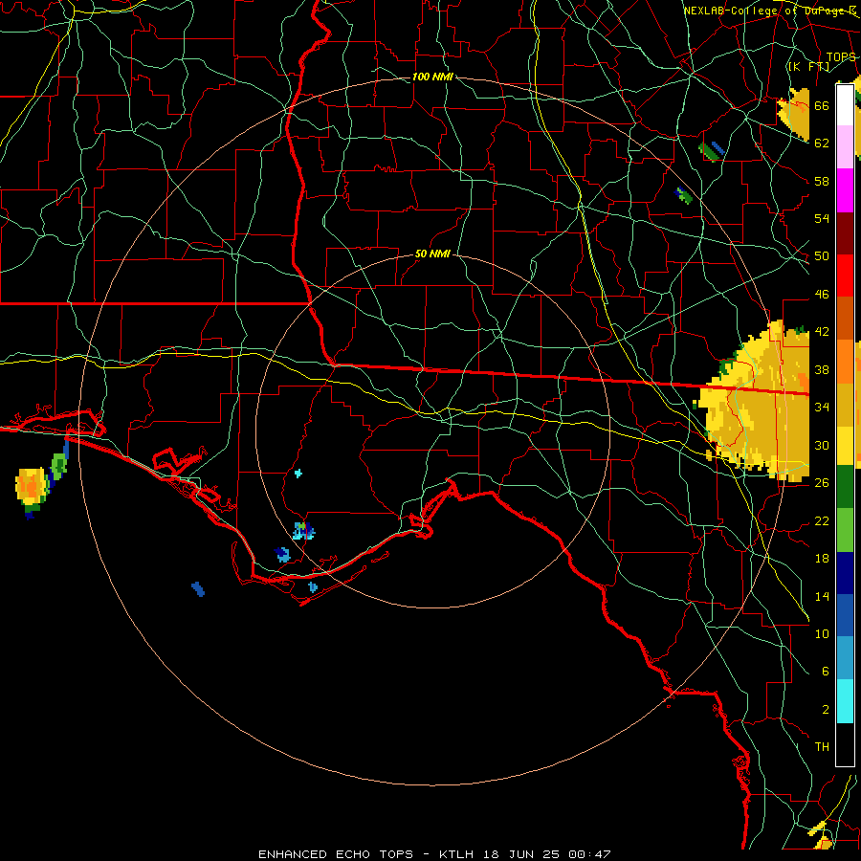The height and width of the screenshot is (861, 861).
Task: Click the "50 NMI" range ring label
Action: [x=432, y=254]
